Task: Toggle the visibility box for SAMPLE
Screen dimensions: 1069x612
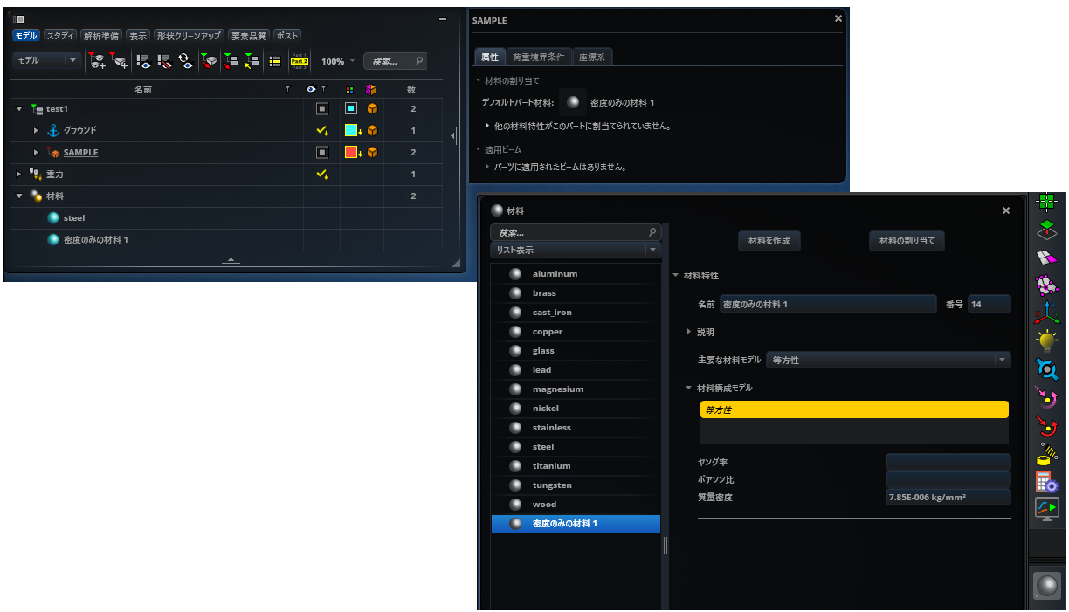Action: pyautogui.click(x=322, y=152)
